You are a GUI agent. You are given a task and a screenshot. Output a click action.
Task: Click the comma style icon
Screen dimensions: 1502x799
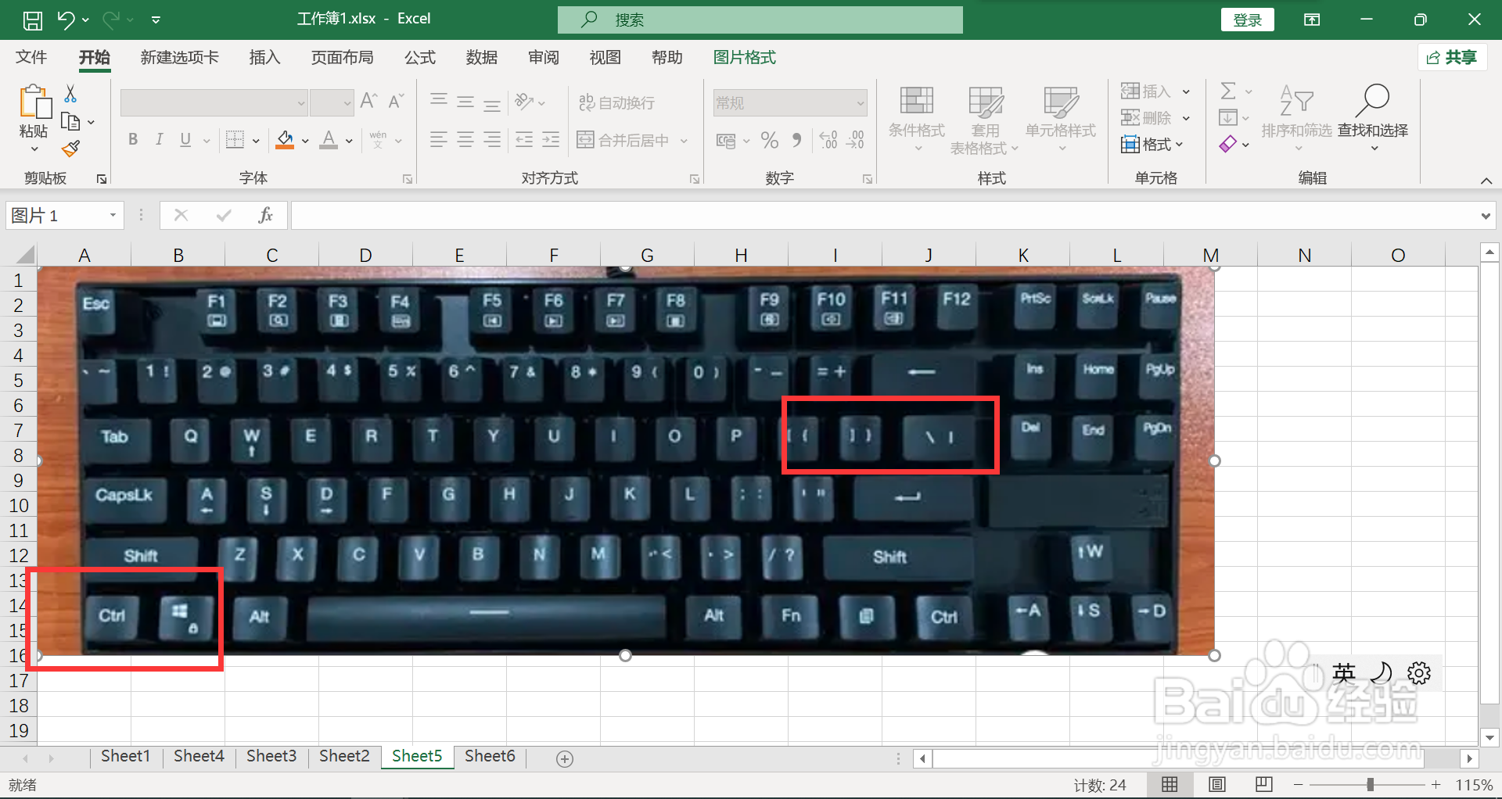(796, 141)
